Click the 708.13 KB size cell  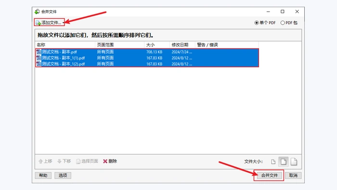coord(155,52)
